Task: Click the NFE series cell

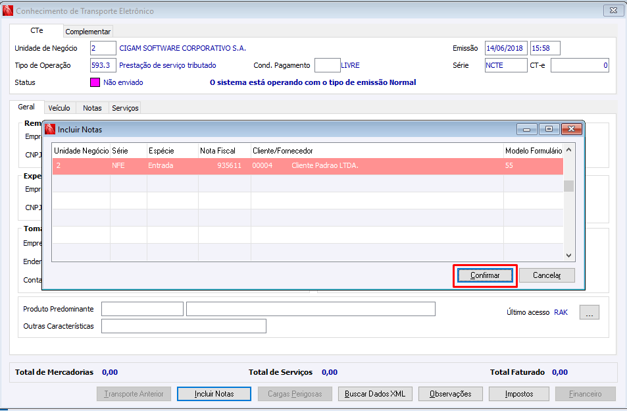Action: tap(118, 165)
